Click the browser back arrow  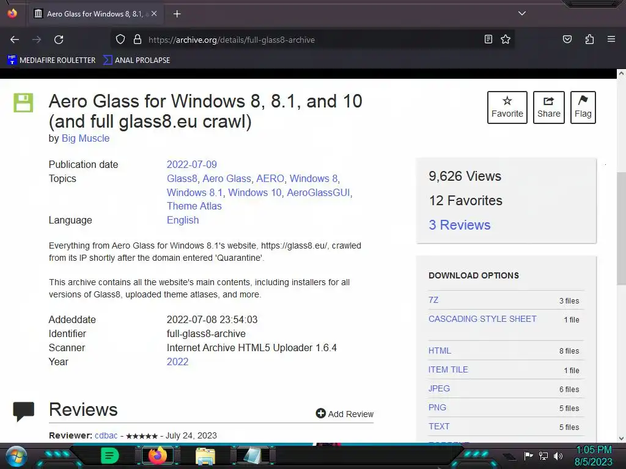[x=15, y=40]
